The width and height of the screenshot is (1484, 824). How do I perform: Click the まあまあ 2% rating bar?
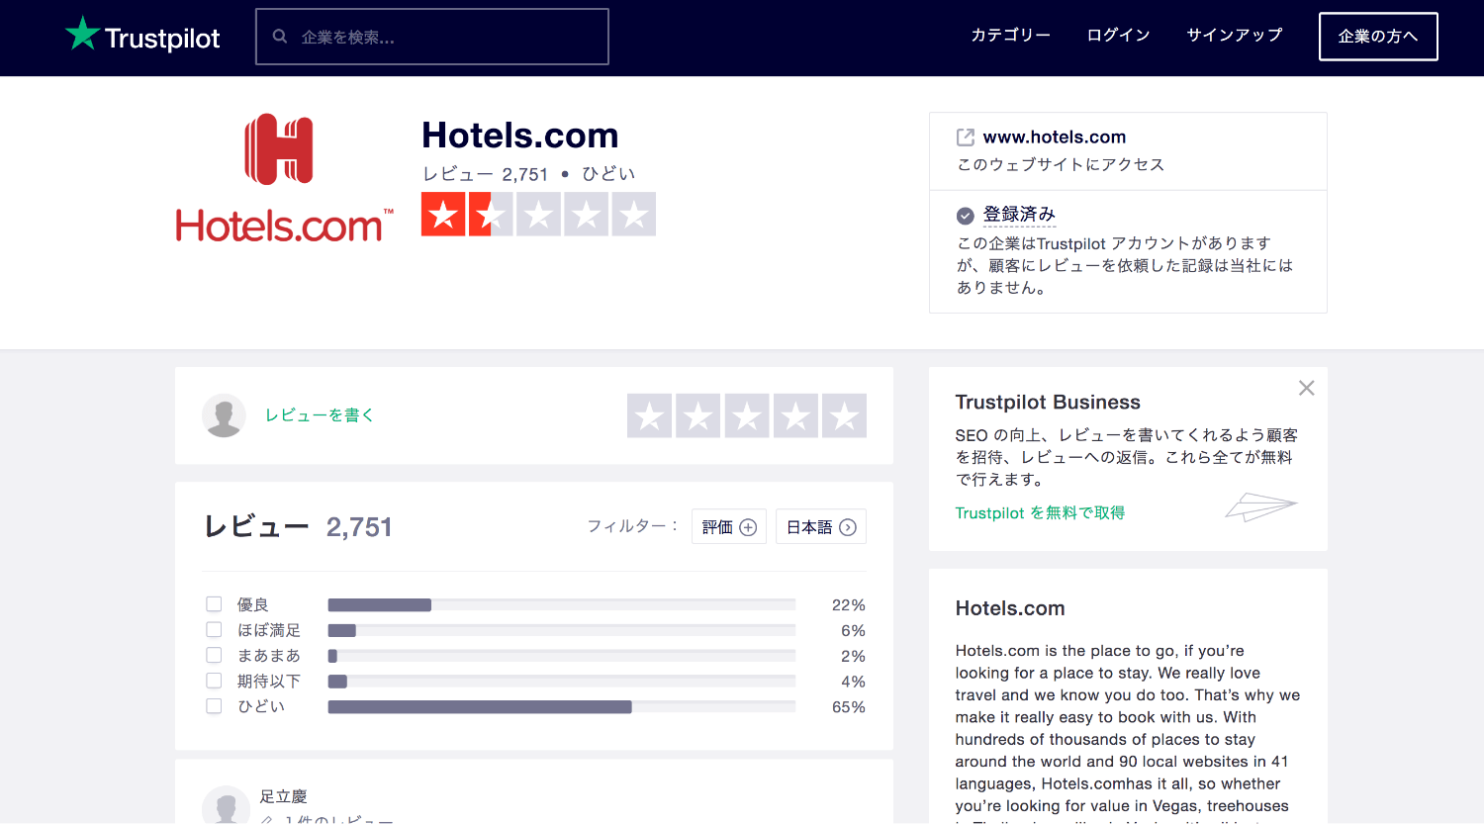[x=562, y=656]
